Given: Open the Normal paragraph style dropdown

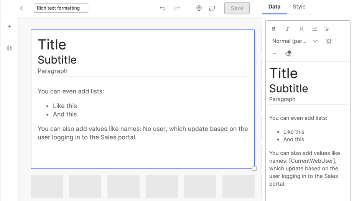Looking at the screenshot, I should [x=295, y=41].
